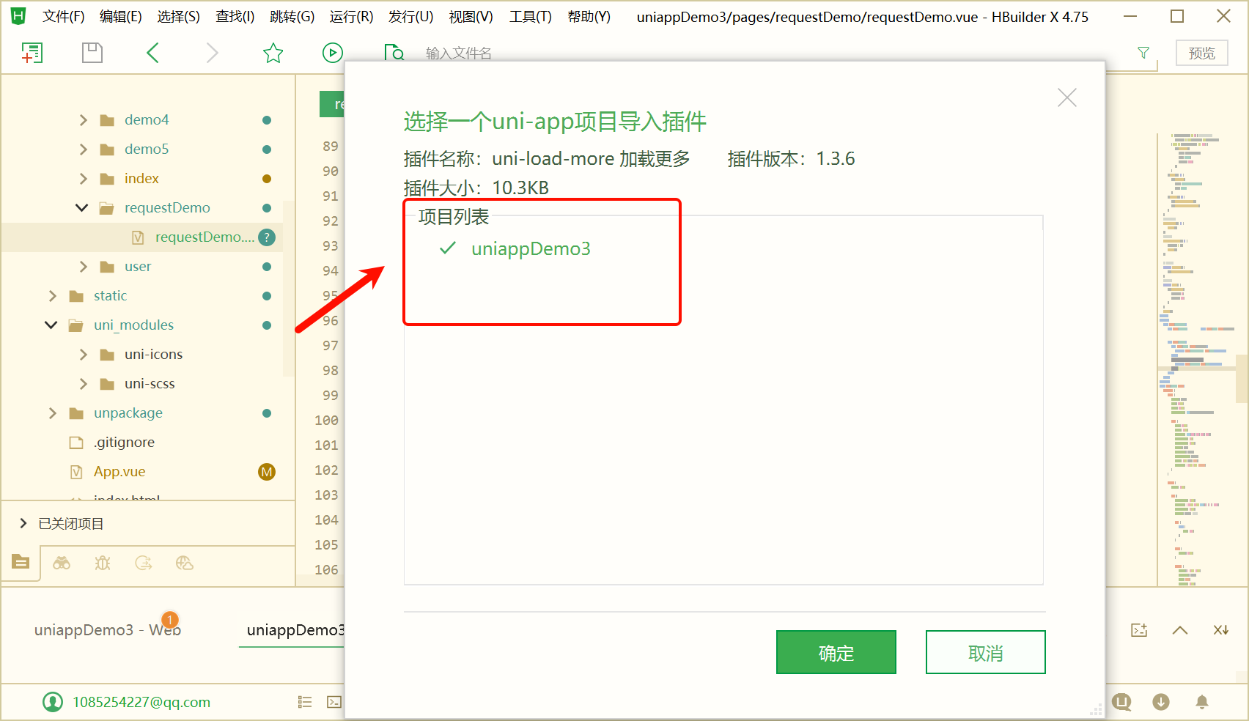Click the 取消 cancel button
Viewport: 1249px width, 721px height.
point(986,652)
